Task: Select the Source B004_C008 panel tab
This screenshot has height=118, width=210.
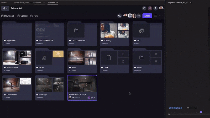Action: point(27,3)
